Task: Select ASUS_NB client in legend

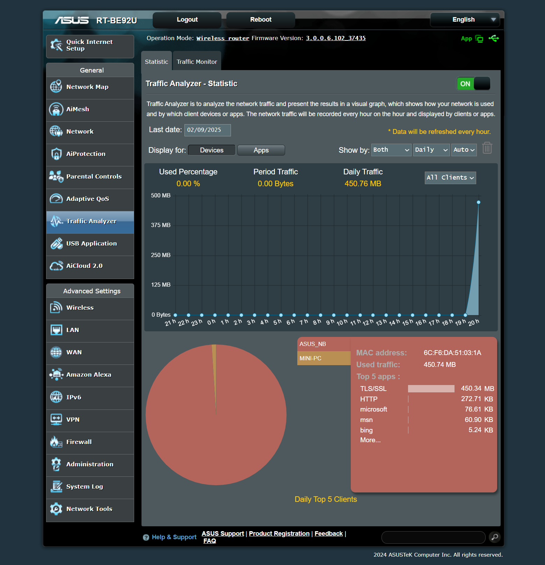Action: pos(324,344)
